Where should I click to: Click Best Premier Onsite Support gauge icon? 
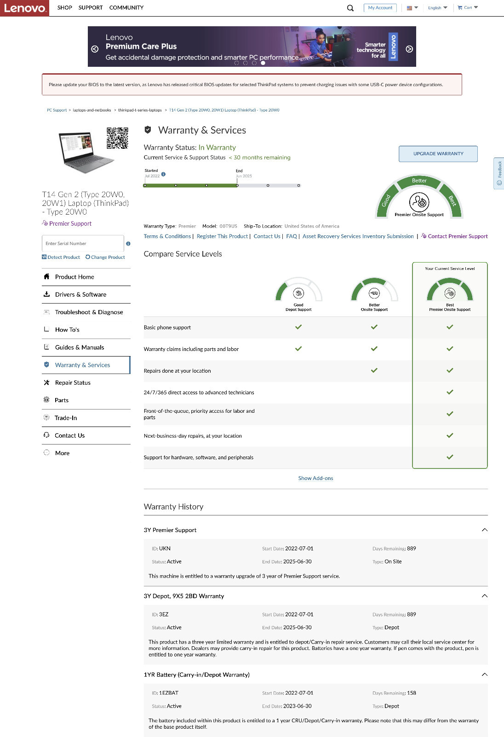coord(450,293)
